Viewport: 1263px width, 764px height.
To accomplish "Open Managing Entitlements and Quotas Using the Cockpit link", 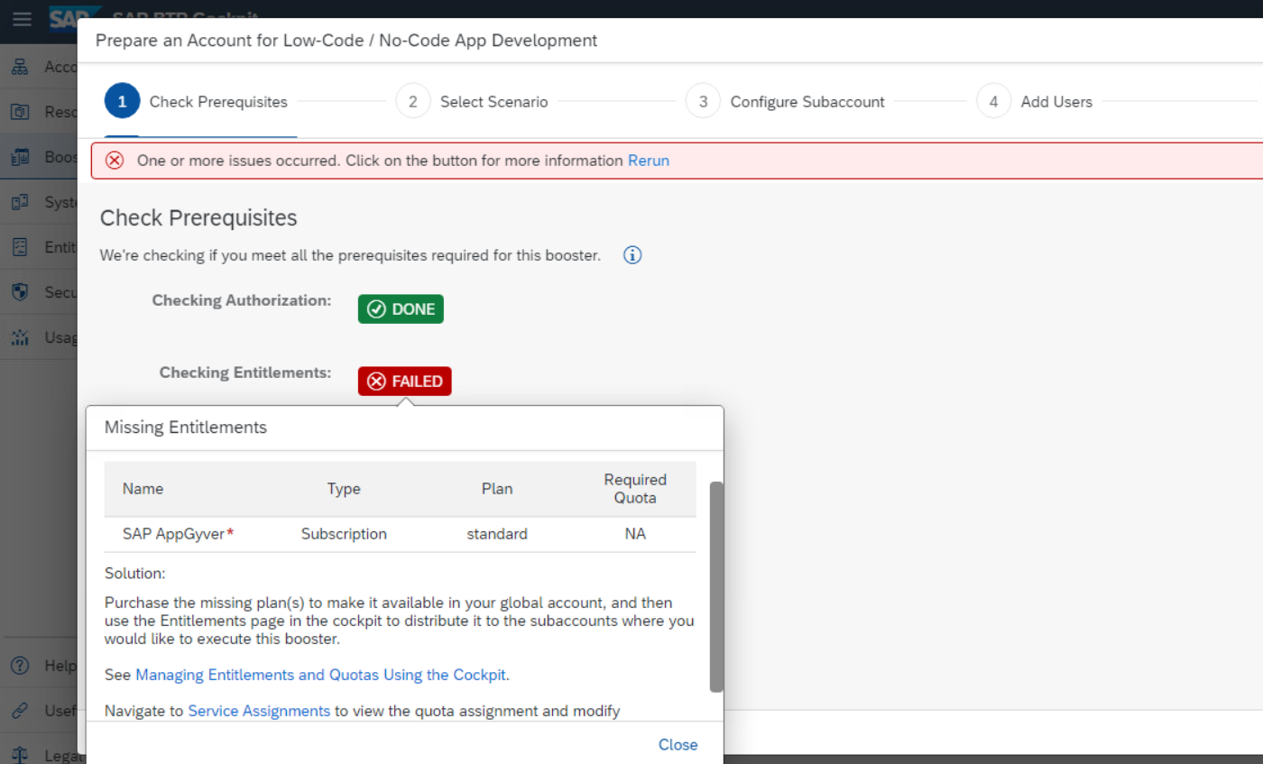I will pyautogui.click(x=321, y=674).
